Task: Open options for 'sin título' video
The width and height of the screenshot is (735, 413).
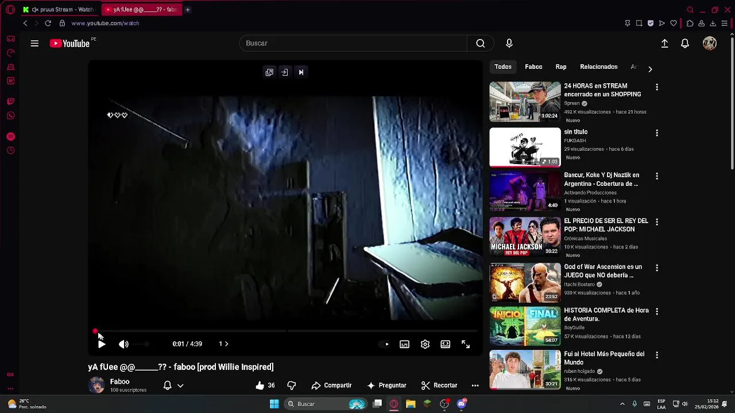Action: point(657,133)
